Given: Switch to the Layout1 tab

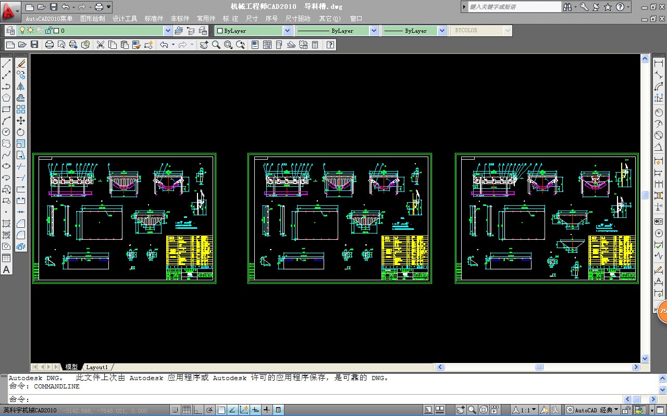Looking at the screenshot, I should [97, 367].
